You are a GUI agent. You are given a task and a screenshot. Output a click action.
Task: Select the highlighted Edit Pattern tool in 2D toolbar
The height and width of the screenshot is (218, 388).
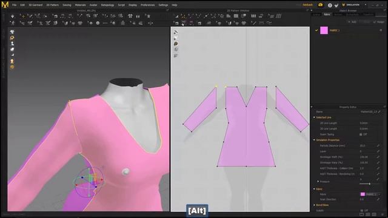[x=183, y=16]
